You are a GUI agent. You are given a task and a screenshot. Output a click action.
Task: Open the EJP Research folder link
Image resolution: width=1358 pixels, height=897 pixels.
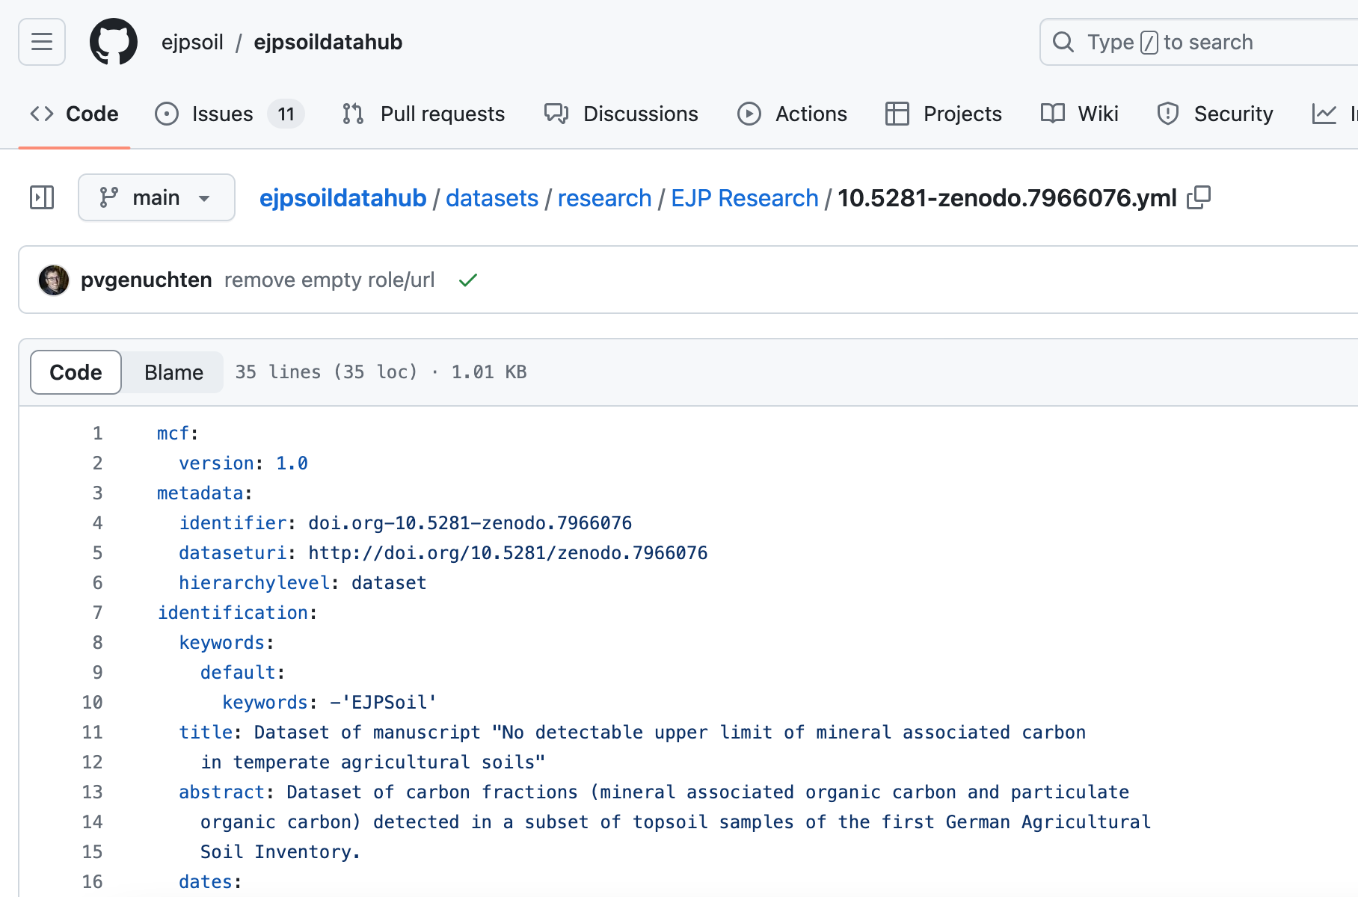(x=744, y=198)
